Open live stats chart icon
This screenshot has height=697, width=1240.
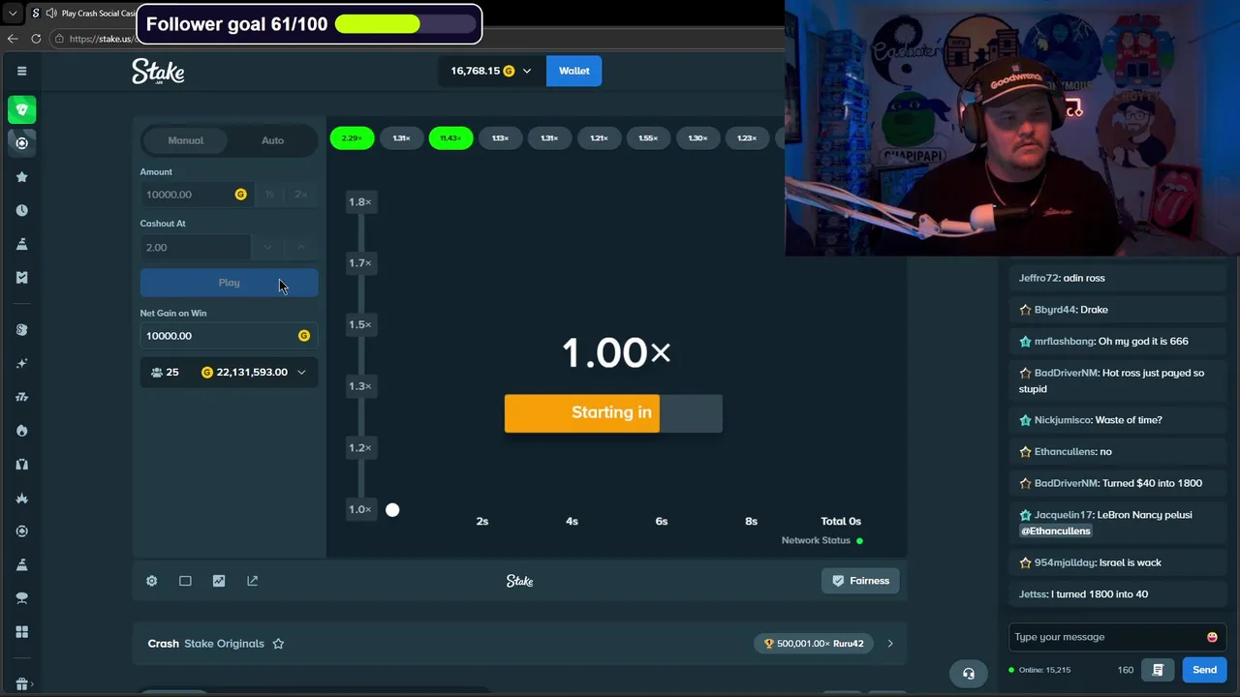click(x=219, y=581)
